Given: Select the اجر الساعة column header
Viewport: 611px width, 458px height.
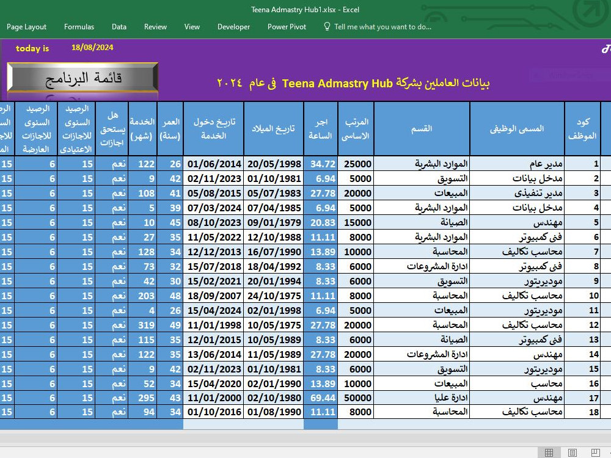Looking at the screenshot, I should click(320, 128).
